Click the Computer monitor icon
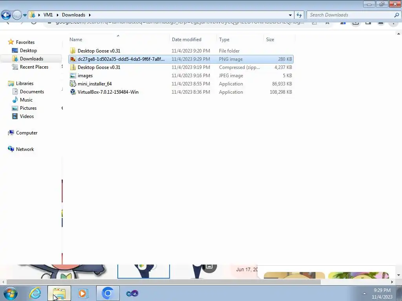 pyautogui.click(x=11, y=132)
